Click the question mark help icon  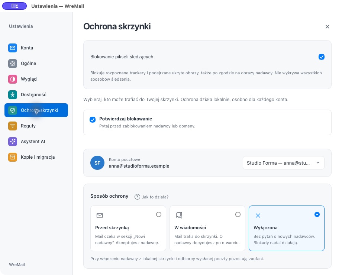click(137, 197)
